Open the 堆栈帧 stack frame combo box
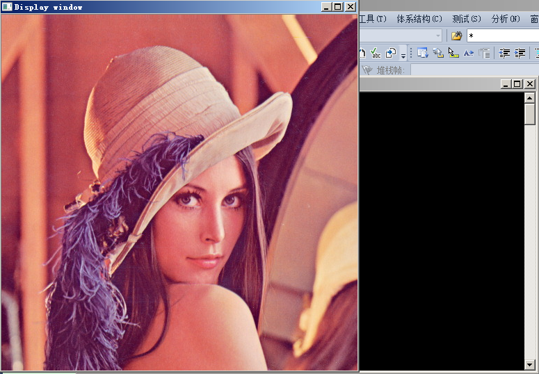539x374 pixels. point(475,70)
